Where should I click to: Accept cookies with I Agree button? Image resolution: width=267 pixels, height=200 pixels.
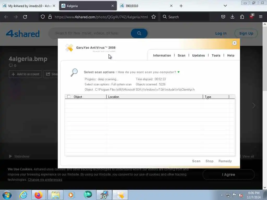[x=228, y=174]
